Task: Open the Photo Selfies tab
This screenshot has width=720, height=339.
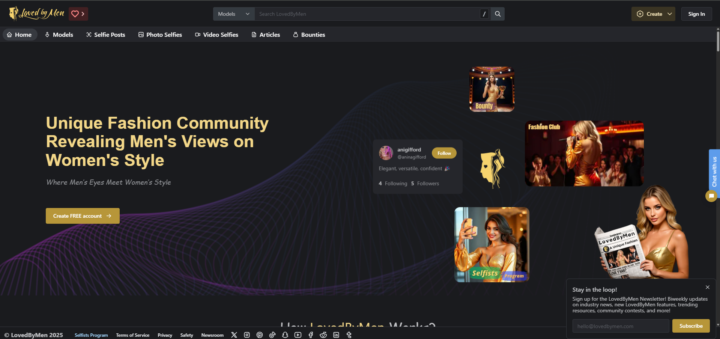Action: [x=160, y=35]
